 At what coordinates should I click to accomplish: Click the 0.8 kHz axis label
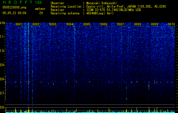(3, 79)
